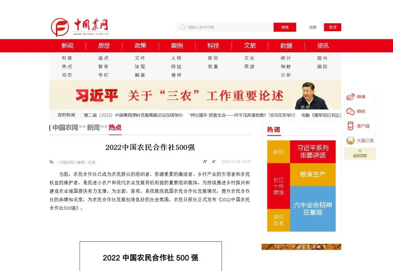Go to 动态 submenu link
The width and height of the screenshot is (393, 271).
(x=67, y=75)
